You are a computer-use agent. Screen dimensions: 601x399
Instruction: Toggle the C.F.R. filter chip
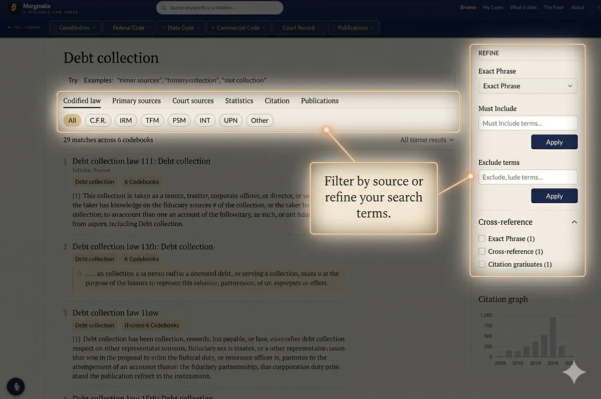98,120
